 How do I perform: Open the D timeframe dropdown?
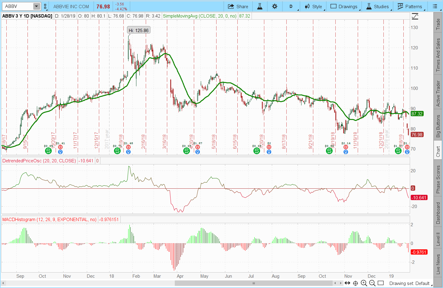tap(291, 6)
